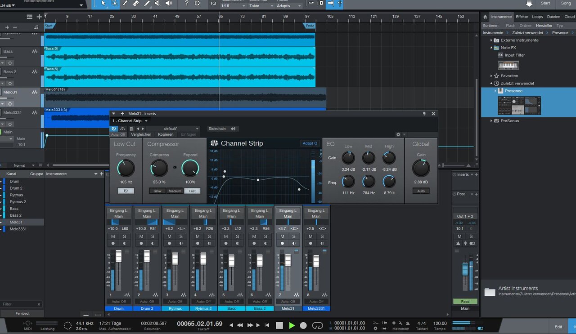Click the Global Gain knob
This screenshot has width=576, height=334.
point(421,168)
